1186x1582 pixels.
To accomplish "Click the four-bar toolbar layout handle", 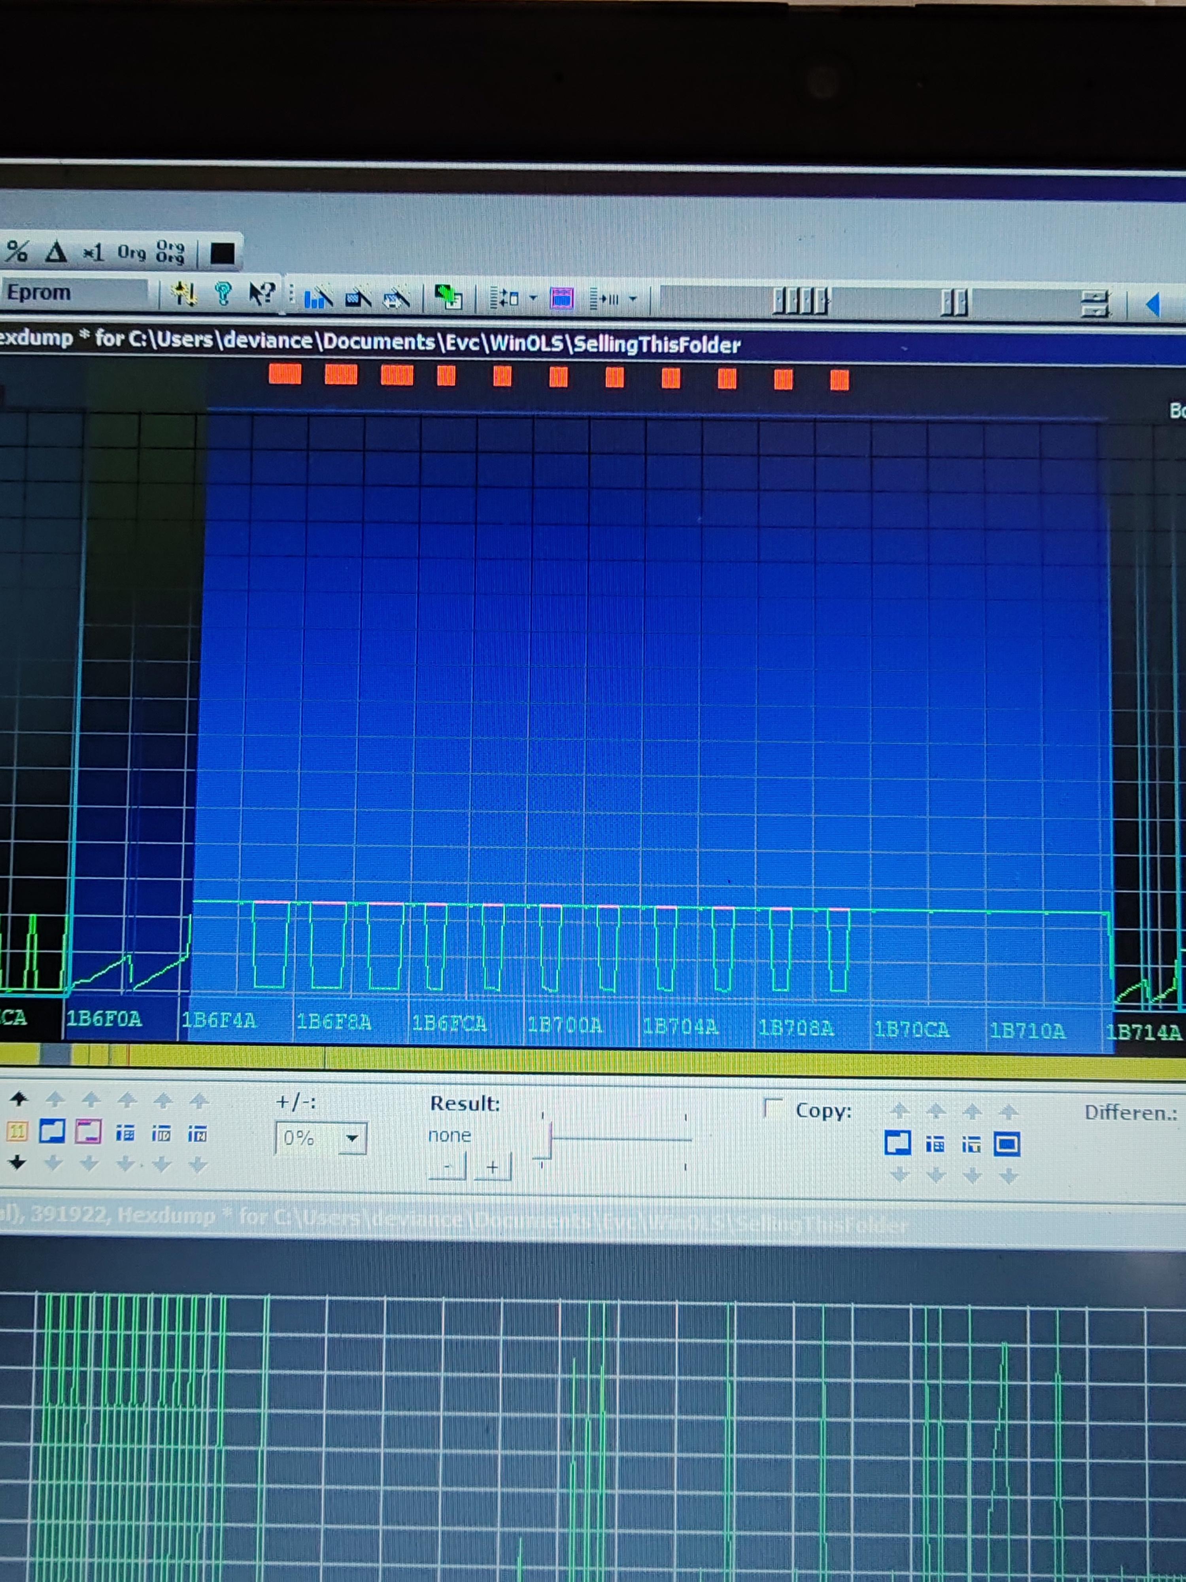I will [x=801, y=301].
